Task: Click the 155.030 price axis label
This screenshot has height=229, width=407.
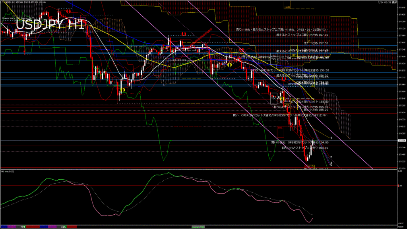Action: [x=402, y=113]
